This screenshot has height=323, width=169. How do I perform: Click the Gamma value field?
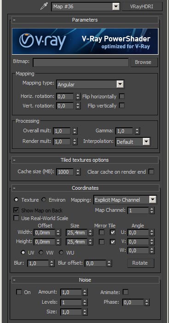pos(124,131)
